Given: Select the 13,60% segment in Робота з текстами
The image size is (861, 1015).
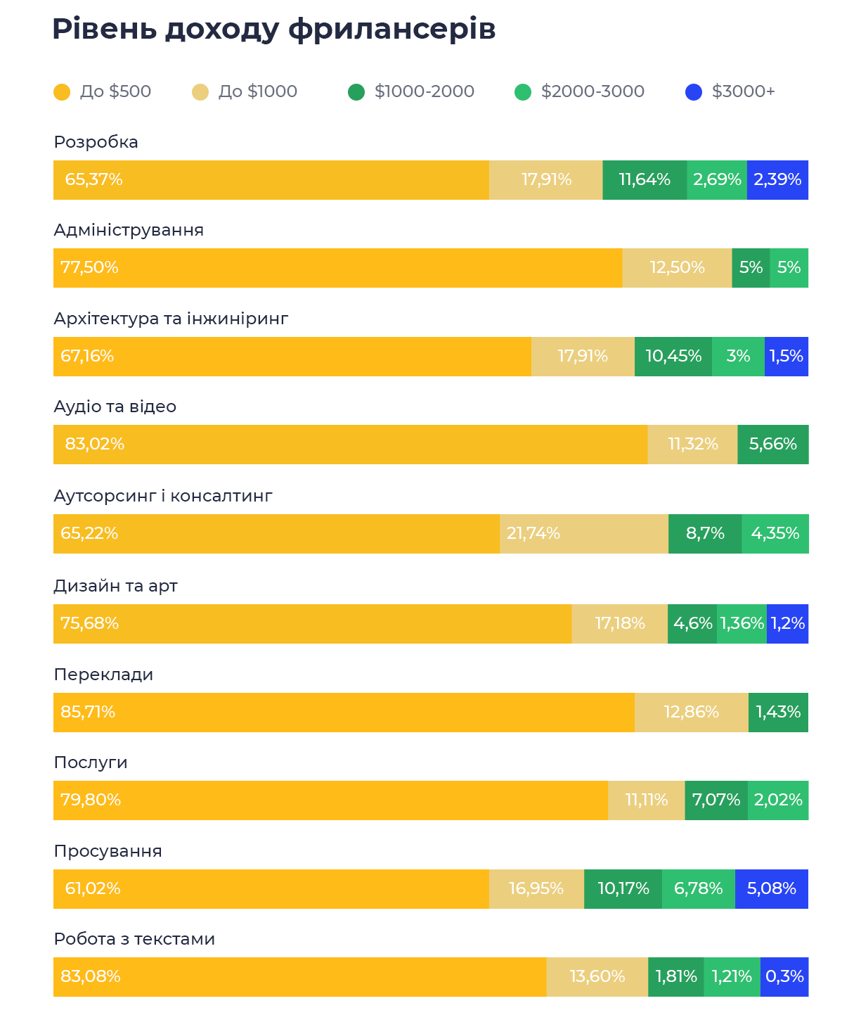Looking at the screenshot, I should click(x=597, y=977).
